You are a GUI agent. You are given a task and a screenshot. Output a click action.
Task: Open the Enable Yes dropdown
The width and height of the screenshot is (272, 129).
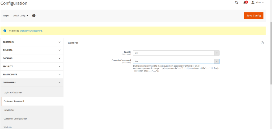pos(176,53)
